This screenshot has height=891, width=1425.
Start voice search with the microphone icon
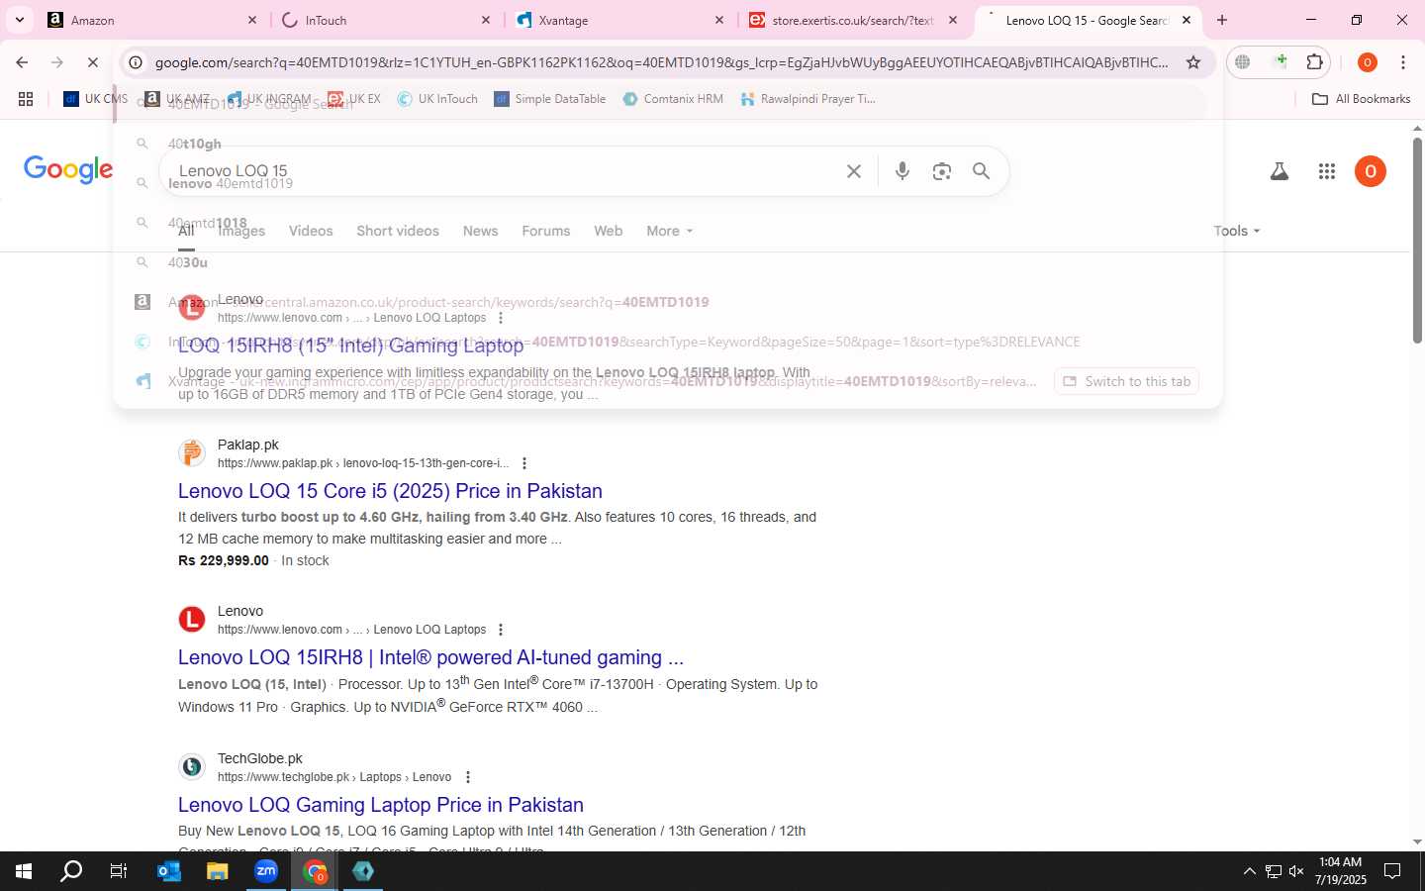tap(902, 171)
